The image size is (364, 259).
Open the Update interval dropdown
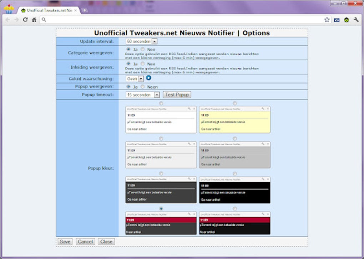[x=155, y=41]
